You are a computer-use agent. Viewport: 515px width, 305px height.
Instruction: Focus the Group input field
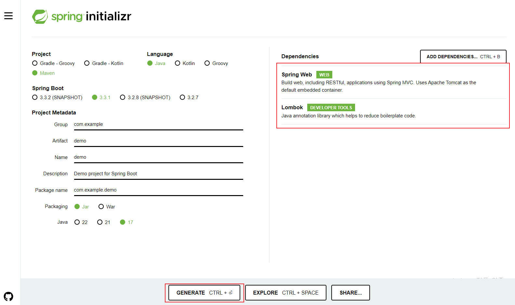click(x=159, y=125)
